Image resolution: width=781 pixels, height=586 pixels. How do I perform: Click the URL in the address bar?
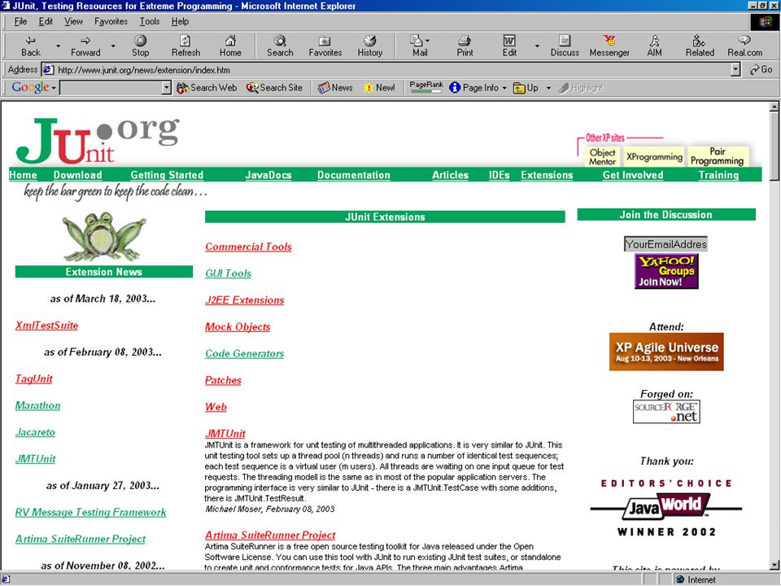(144, 70)
